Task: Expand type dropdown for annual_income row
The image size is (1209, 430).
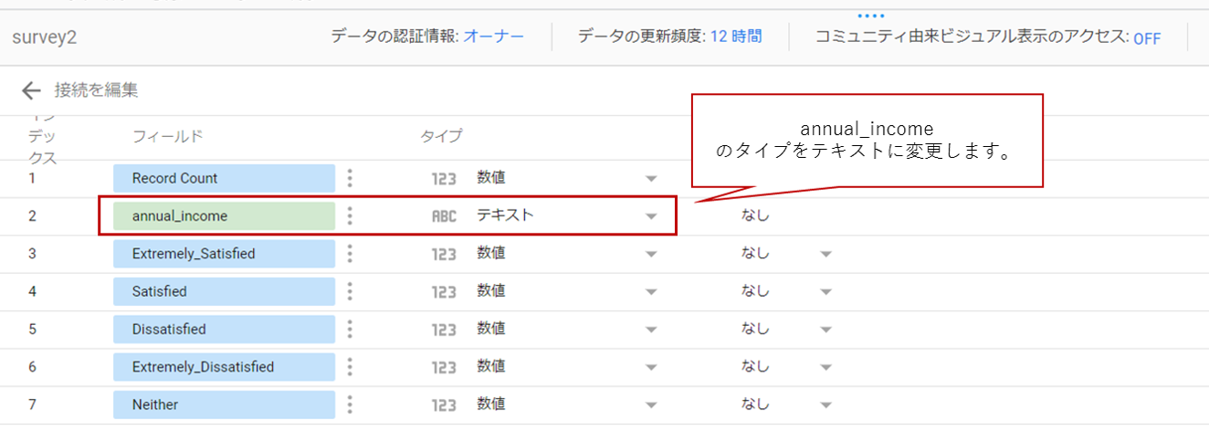Action: point(651,216)
